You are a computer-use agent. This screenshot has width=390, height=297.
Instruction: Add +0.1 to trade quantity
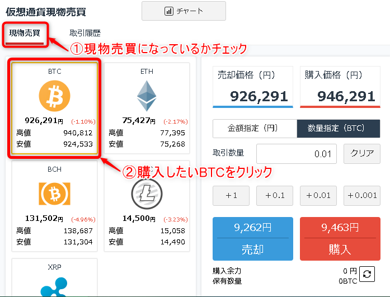tap(275, 196)
